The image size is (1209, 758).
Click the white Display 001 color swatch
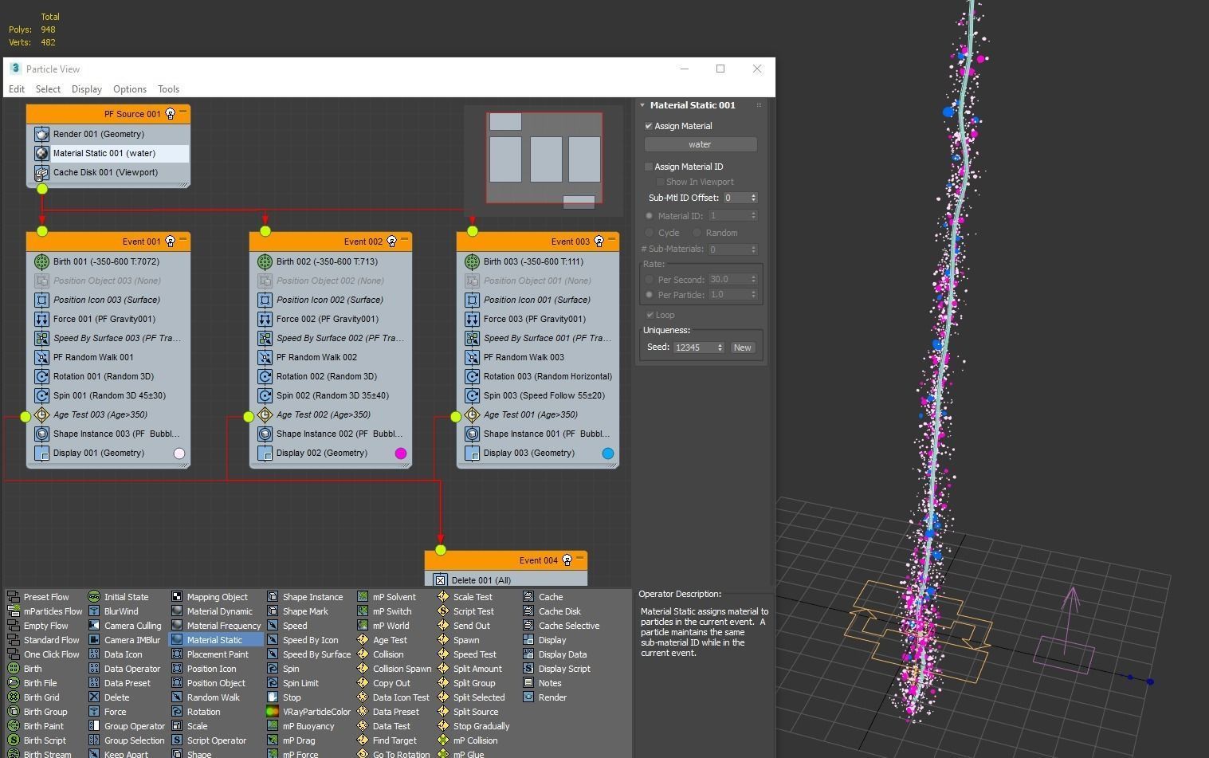179,454
